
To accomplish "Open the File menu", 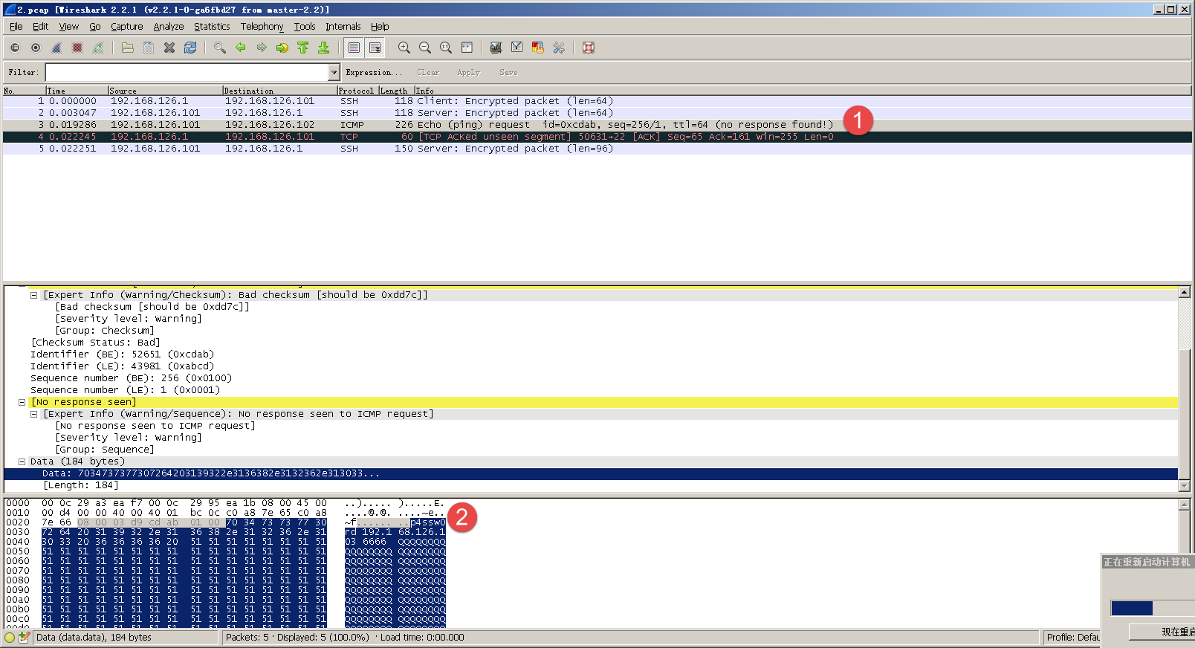I will (x=16, y=27).
